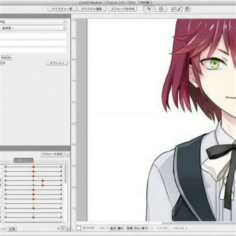This screenshot has height=236, width=236.
Task: Click the mesh grid icon in toolbar
Action: (x=161, y=9)
